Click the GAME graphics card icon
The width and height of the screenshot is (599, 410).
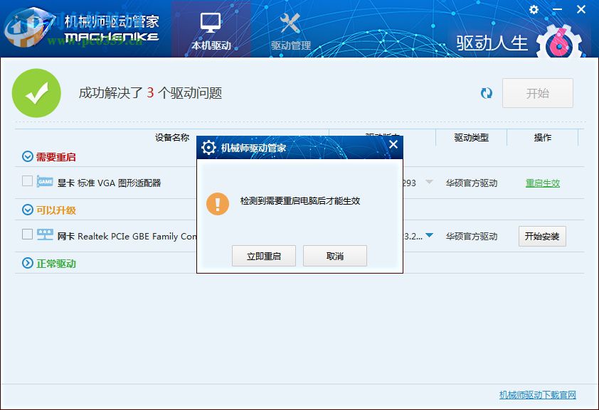[46, 183]
